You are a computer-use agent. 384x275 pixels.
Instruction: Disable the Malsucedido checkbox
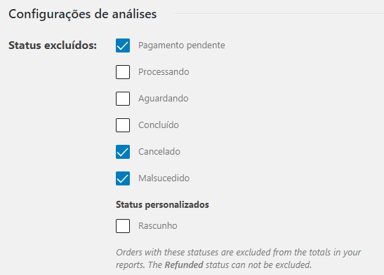pos(123,178)
